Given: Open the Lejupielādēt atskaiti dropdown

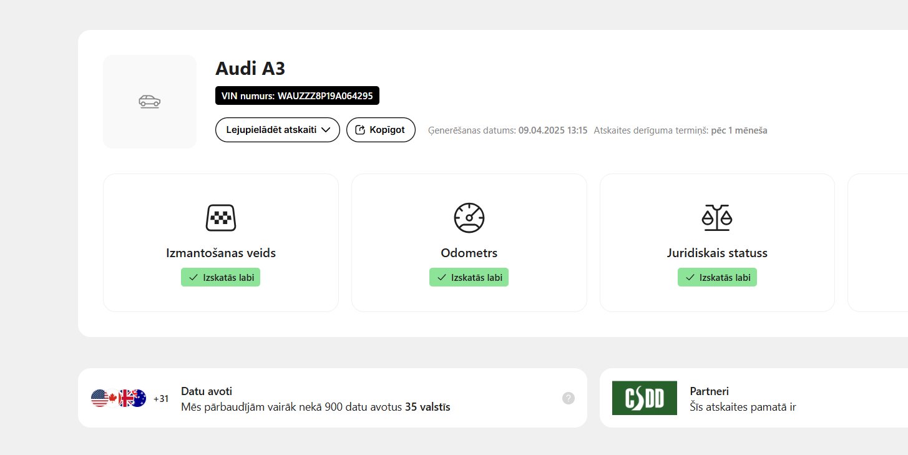Looking at the screenshot, I should point(278,130).
